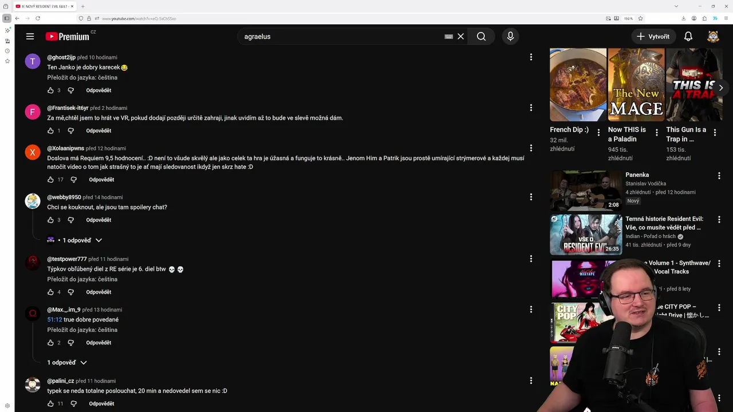
Task: Open zoom level 150 % indicator
Action: [628, 18]
